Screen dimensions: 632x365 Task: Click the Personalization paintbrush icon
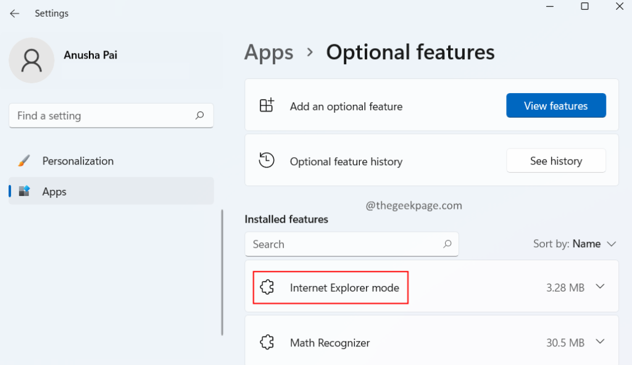24,161
